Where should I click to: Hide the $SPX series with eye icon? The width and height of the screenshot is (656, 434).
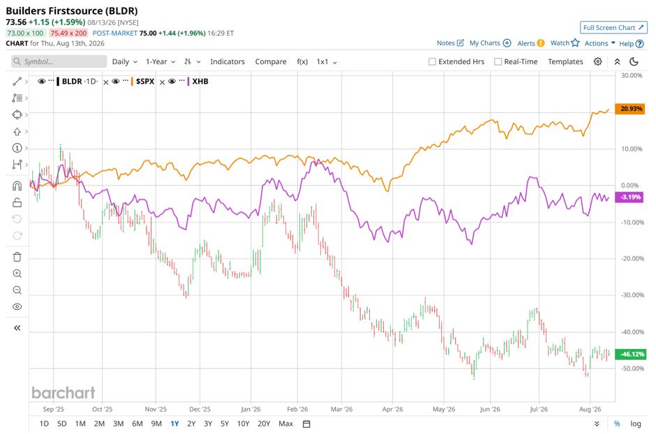116,82
